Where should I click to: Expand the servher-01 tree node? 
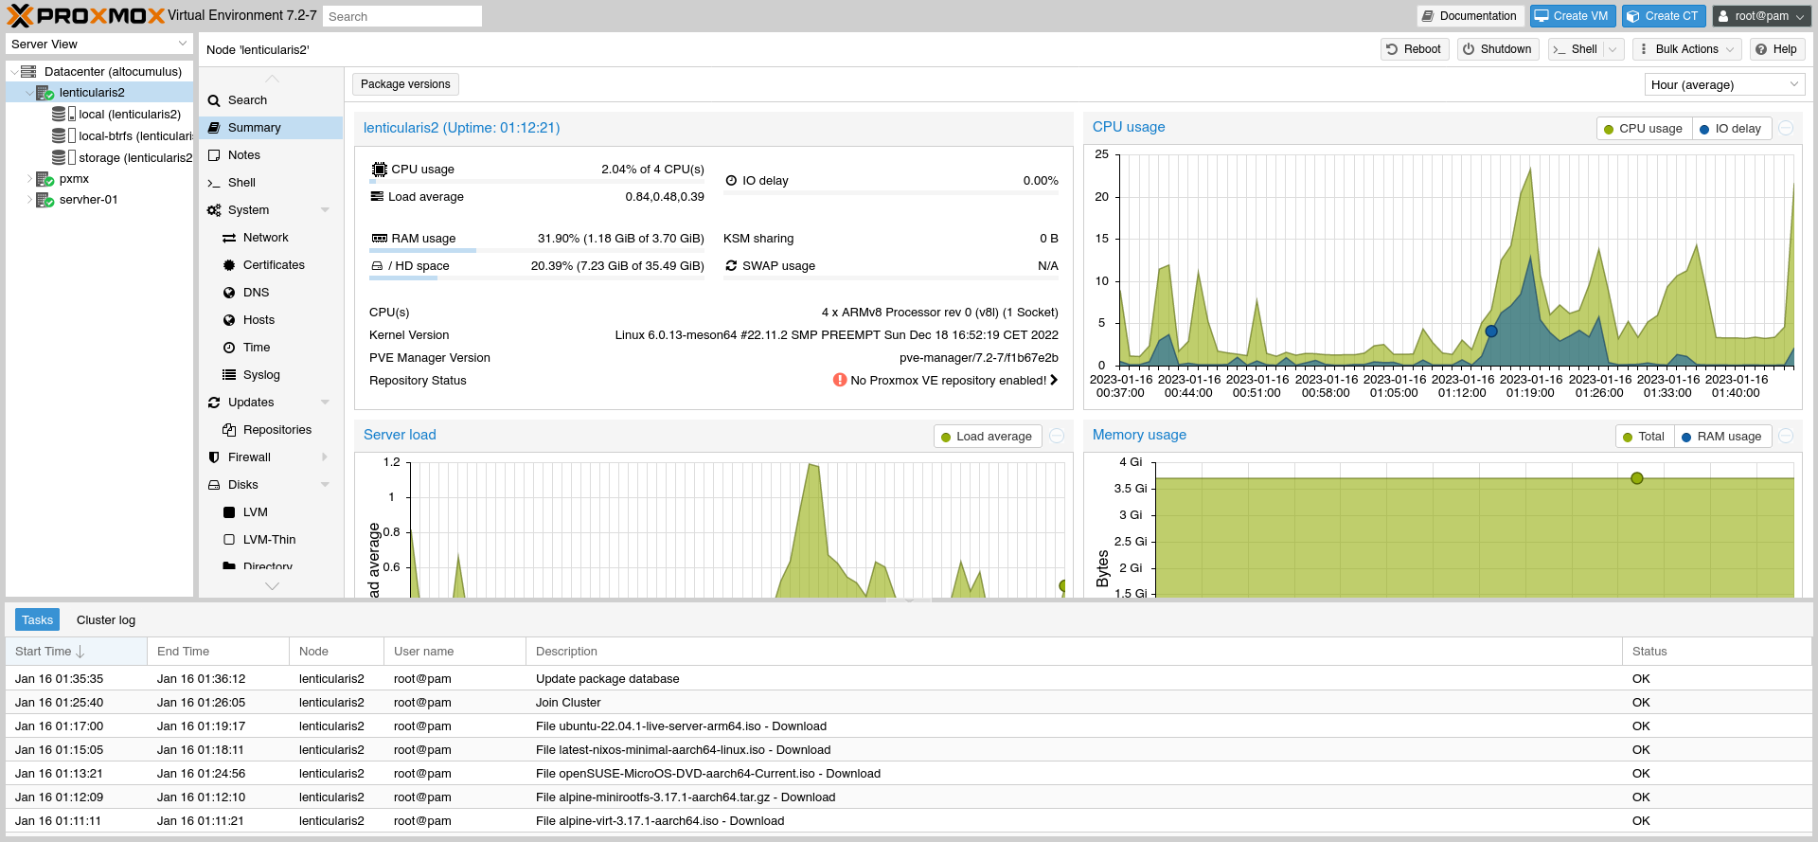29,200
